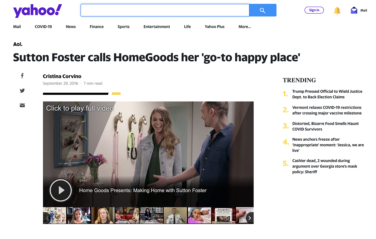Click the video title 'Home Goods Presents: Making Home with Sutton Foster'
376x239 pixels.
[x=143, y=190]
